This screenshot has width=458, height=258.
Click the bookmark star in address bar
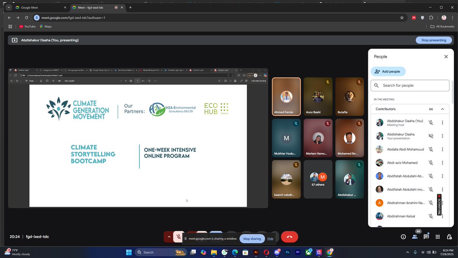click(x=402, y=18)
